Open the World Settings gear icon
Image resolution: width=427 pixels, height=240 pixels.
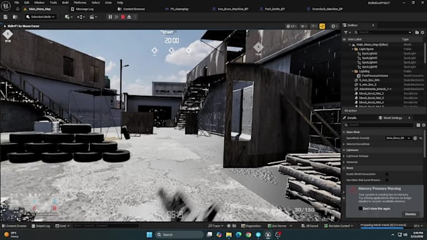coord(424,125)
